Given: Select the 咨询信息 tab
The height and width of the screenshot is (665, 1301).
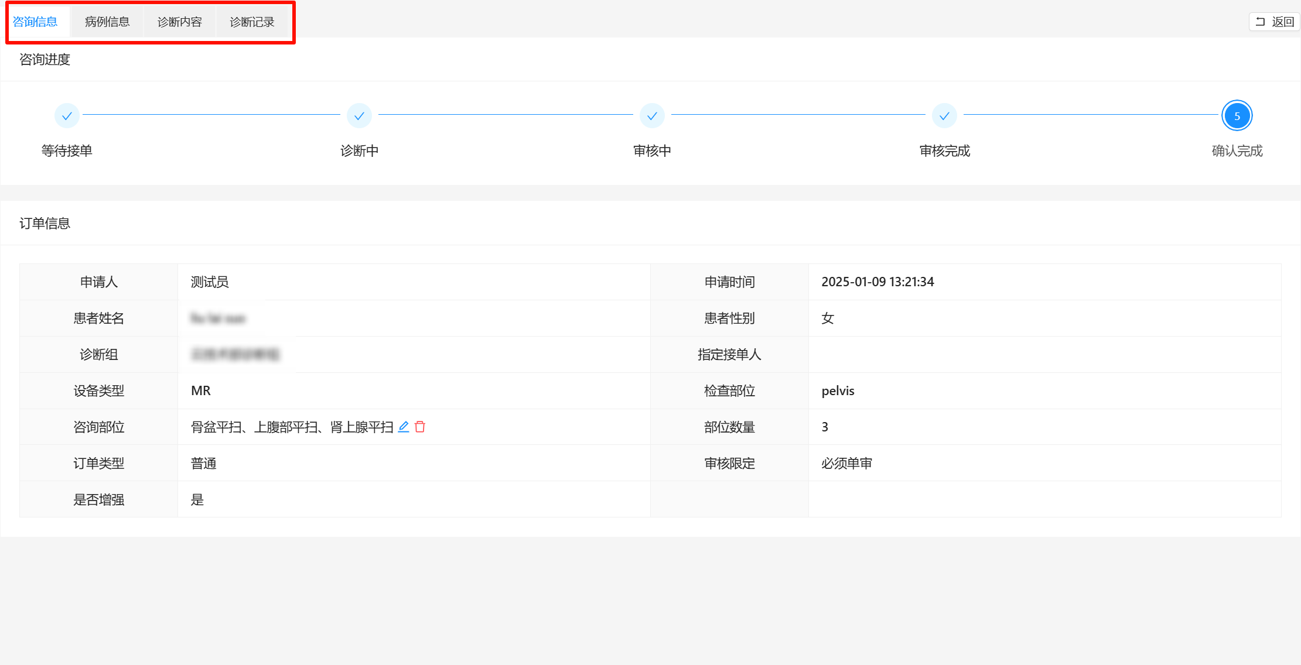Looking at the screenshot, I should point(35,22).
